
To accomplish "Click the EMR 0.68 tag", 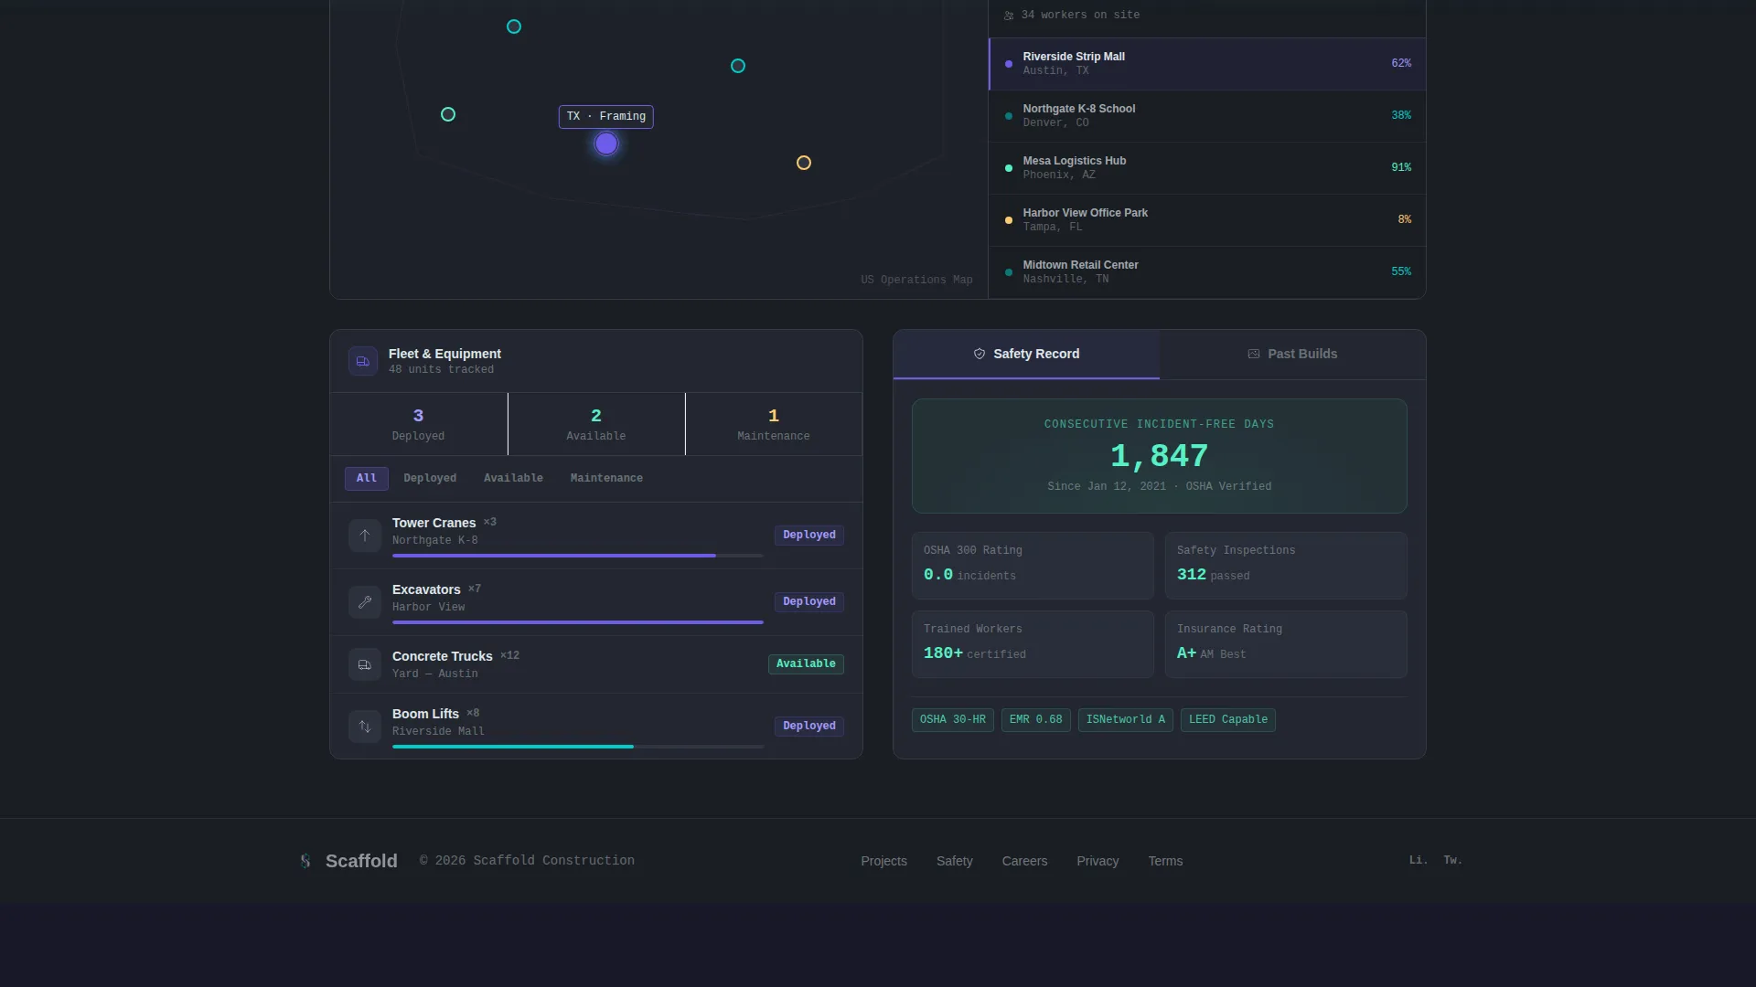I will tap(1036, 720).
